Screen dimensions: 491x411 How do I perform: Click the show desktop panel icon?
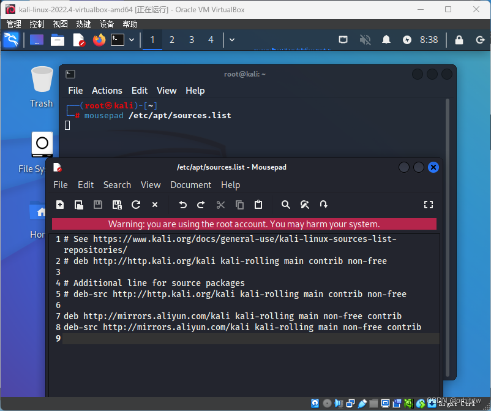[x=37, y=40]
